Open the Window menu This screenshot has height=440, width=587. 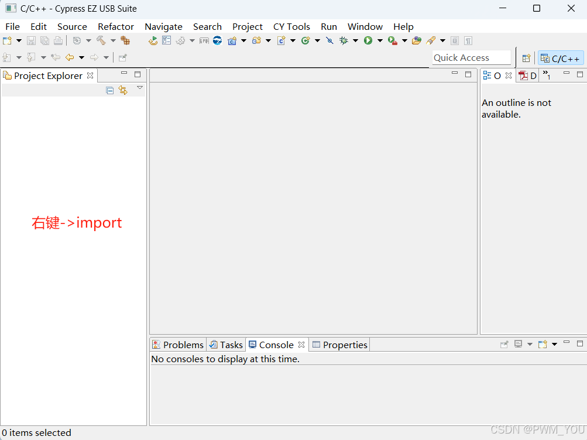(x=365, y=26)
